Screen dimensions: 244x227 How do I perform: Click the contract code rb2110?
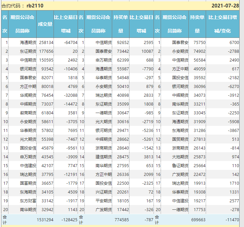coord(35,6)
